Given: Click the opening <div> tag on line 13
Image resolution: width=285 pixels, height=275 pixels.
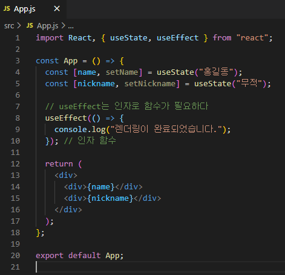Looking at the screenshot, I should (x=66, y=175).
